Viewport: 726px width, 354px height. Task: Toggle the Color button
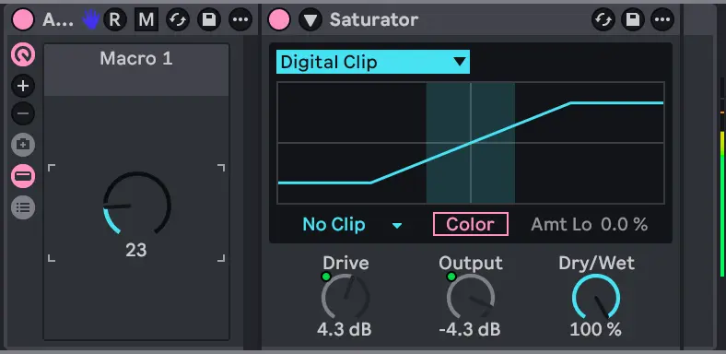pos(471,224)
